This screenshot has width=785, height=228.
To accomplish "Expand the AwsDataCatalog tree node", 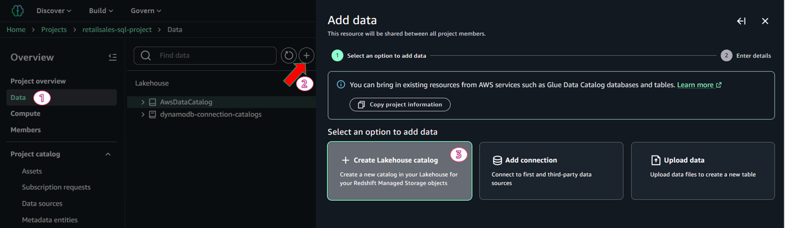I will point(143,102).
